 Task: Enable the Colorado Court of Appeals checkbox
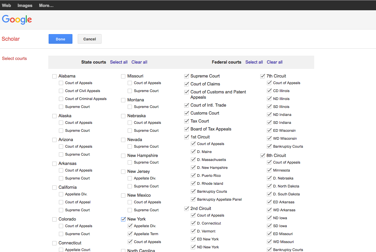click(x=61, y=226)
